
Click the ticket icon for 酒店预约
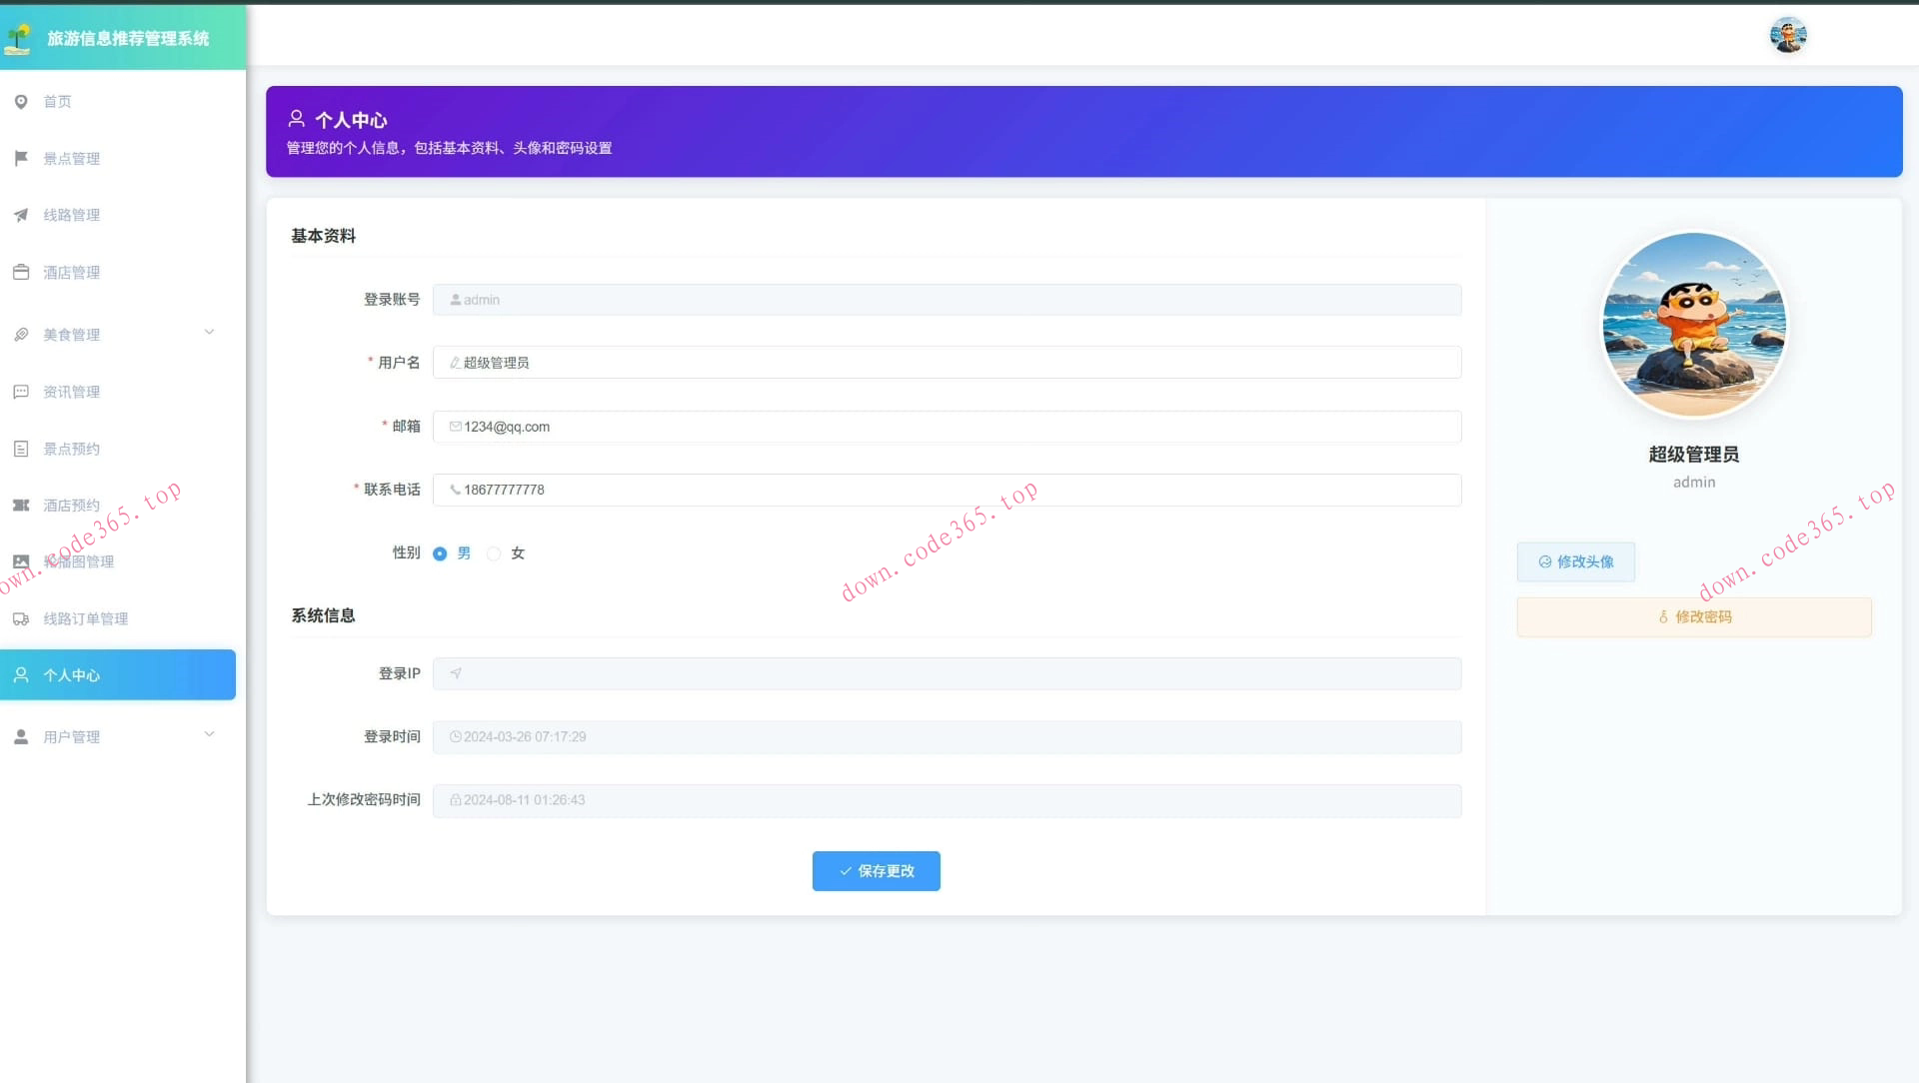tap(21, 506)
